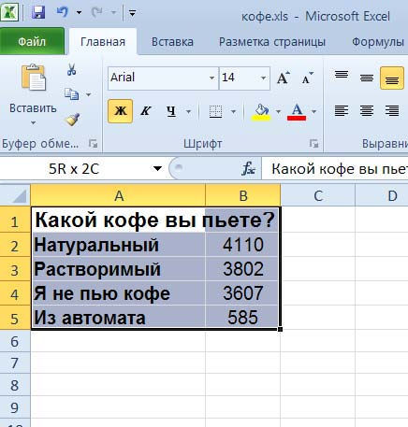
Task: Open the Шрифт group dialog launcher
Action: click(x=313, y=144)
